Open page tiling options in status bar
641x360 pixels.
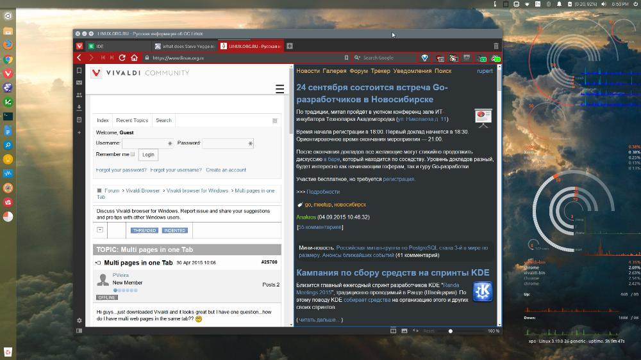(x=394, y=331)
